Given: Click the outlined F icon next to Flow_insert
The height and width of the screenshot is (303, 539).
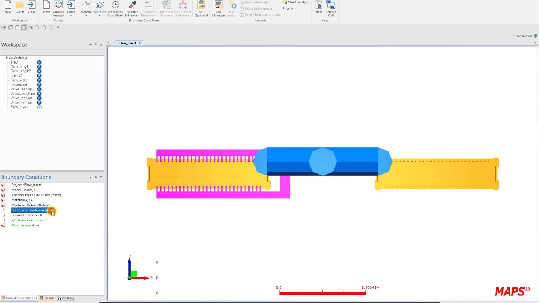Looking at the screenshot, I should tap(39, 107).
